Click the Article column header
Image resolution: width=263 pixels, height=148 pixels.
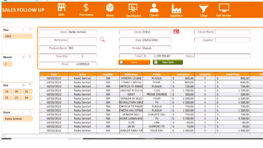157,74
